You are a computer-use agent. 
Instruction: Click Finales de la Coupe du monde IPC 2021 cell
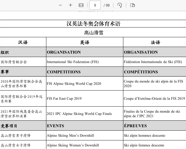click(x=155, y=113)
